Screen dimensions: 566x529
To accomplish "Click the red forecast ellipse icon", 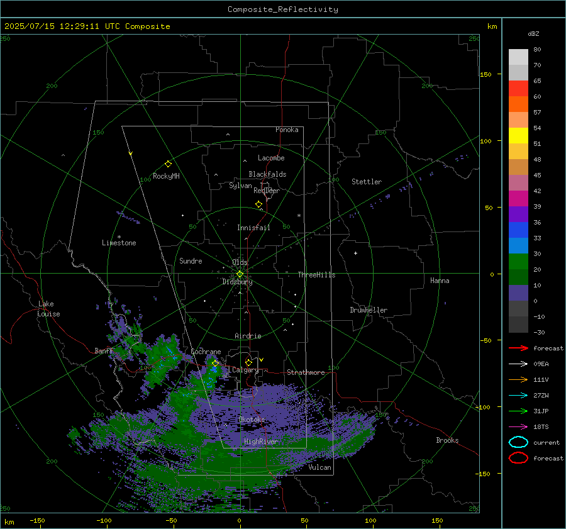I will coord(518,458).
